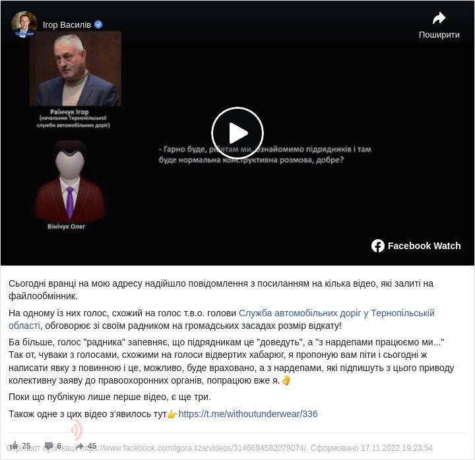Open the comments bubble icon
475x460 pixels.
click(x=49, y=446)
